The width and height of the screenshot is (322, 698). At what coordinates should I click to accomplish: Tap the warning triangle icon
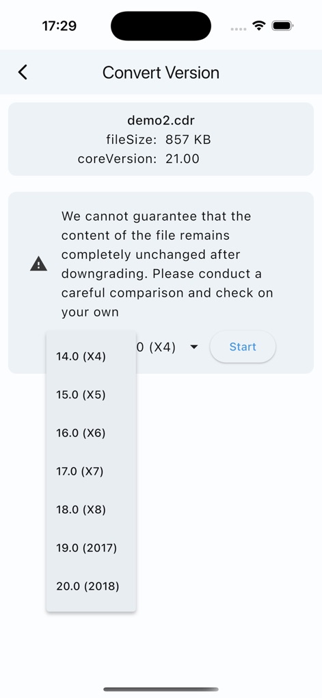click(x=39, y=264)
